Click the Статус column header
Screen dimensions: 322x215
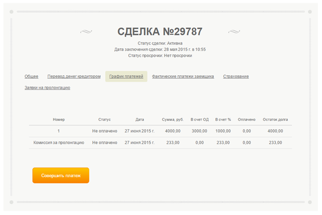[105, 119]
